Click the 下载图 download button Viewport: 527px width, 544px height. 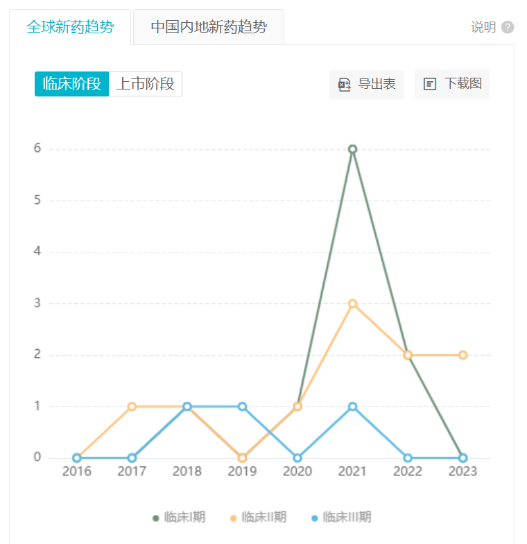(x=452, y=84)
